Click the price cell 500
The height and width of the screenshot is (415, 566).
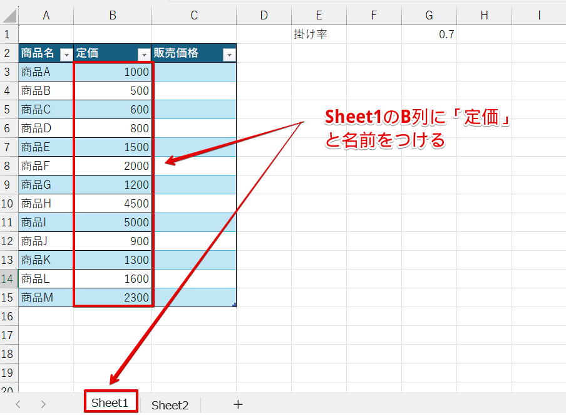(112, 91)
